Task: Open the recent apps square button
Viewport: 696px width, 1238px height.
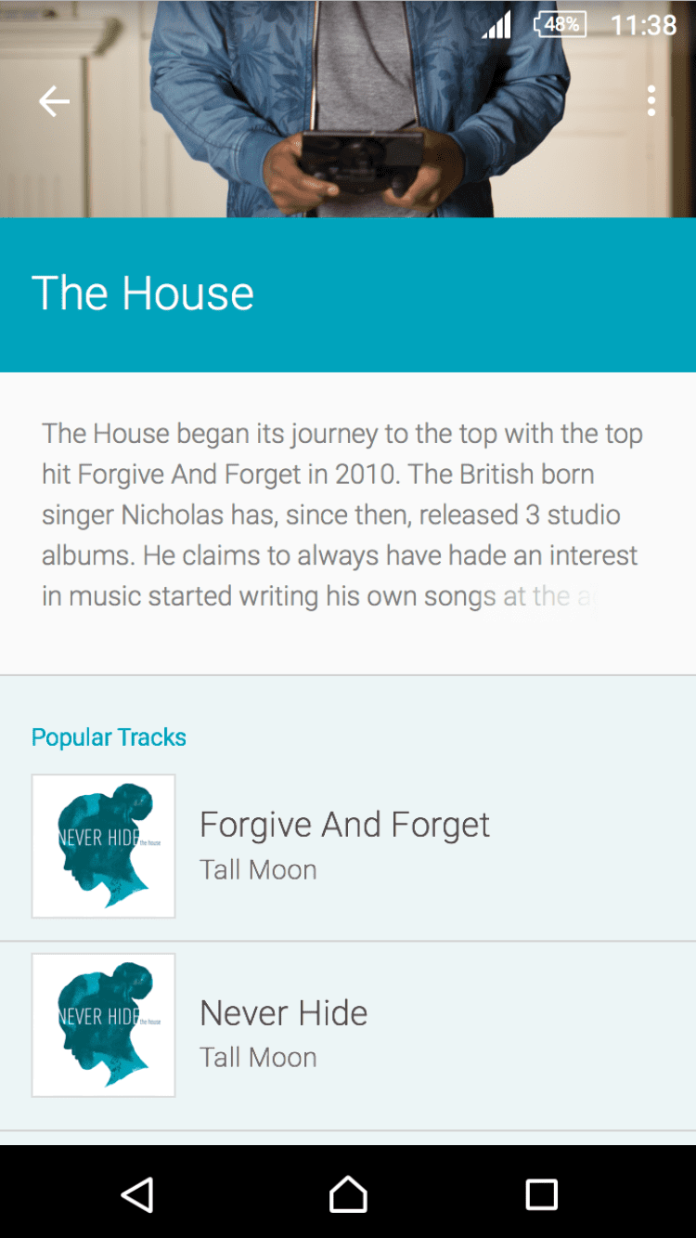Action: [x=541, y=1194]
